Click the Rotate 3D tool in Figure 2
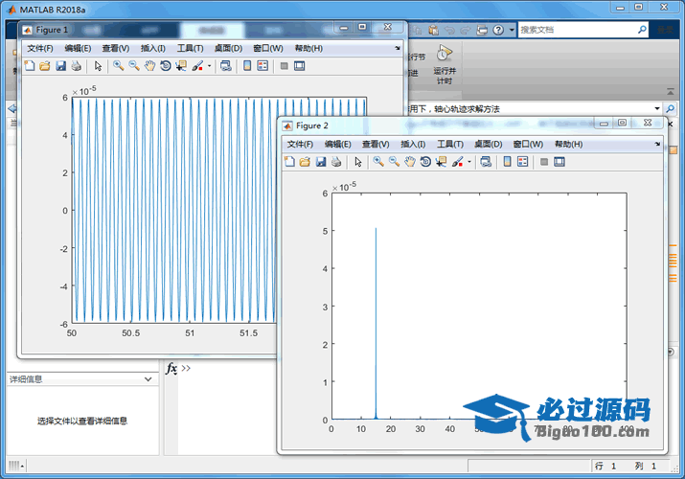 tap(423, 162)
